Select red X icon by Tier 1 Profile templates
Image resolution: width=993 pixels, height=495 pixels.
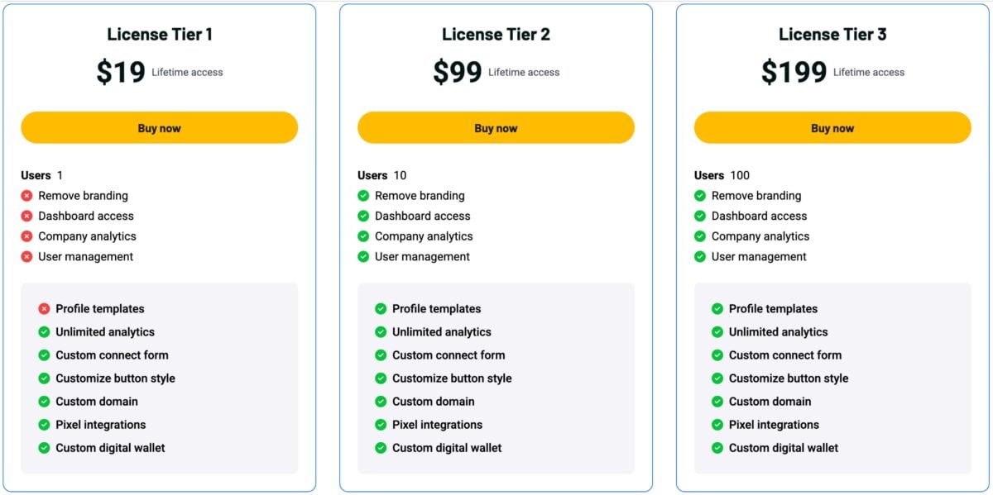coord(44,309)
